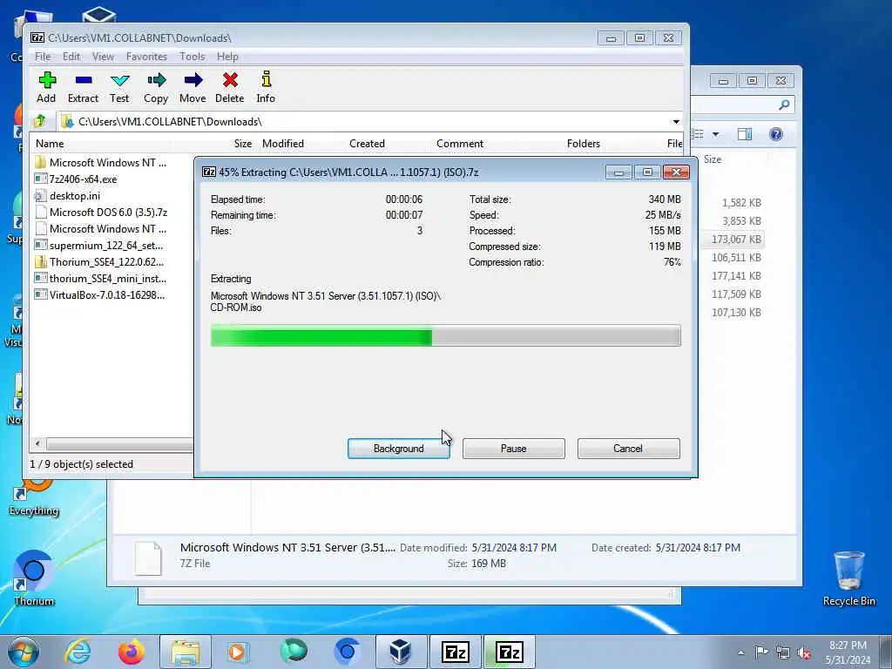Open the Tools menu
The image size is (892, 669).
tap(193, 57)
